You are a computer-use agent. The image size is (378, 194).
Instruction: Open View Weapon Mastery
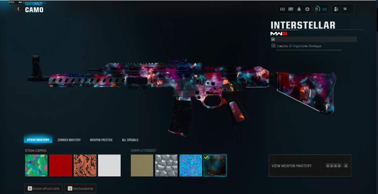[310, 165]
